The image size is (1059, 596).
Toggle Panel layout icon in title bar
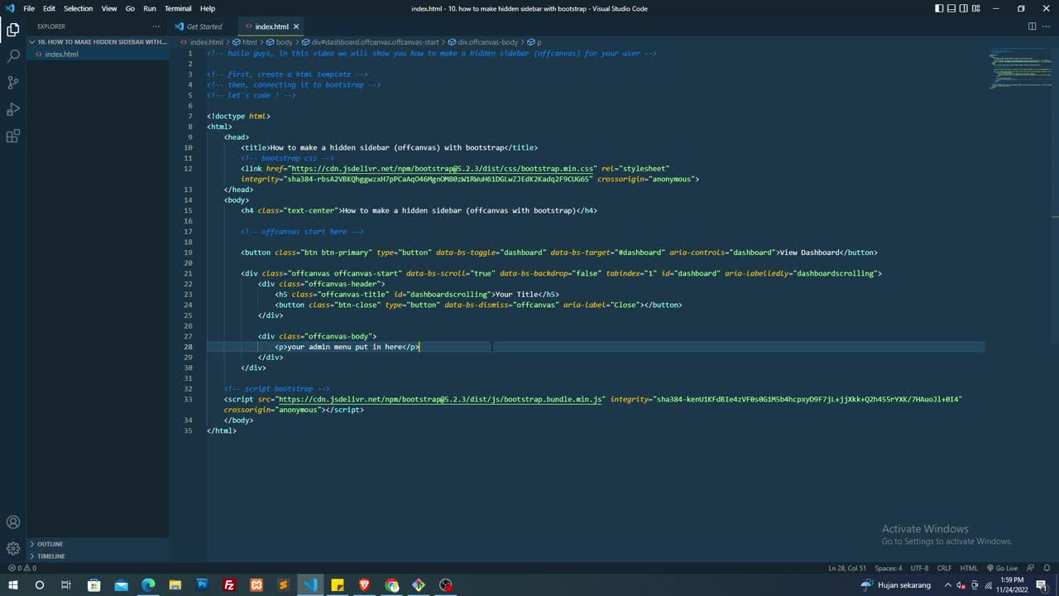point(952,8)
